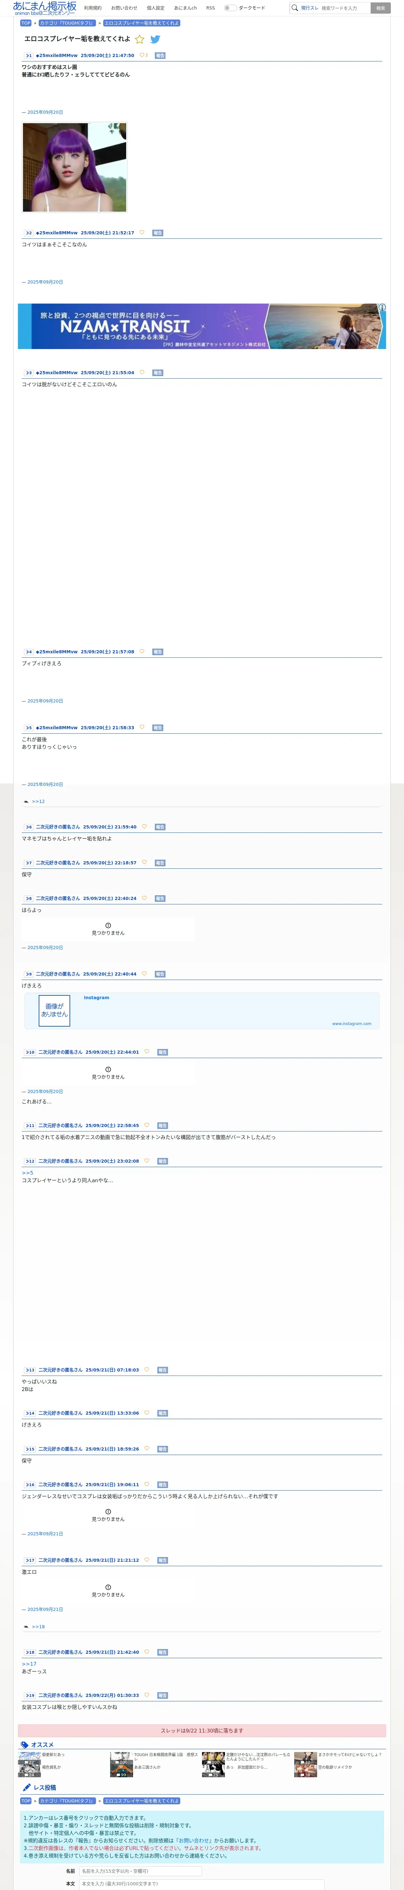Like post 4 via its heart icon
The height and width of the screenshot is (1890, 404).
coord(142,651)
